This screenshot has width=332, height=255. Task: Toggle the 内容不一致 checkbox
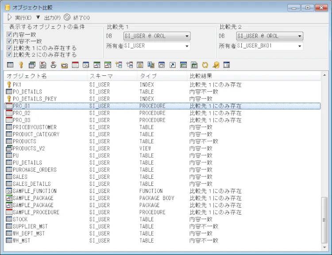click(9, 41)
